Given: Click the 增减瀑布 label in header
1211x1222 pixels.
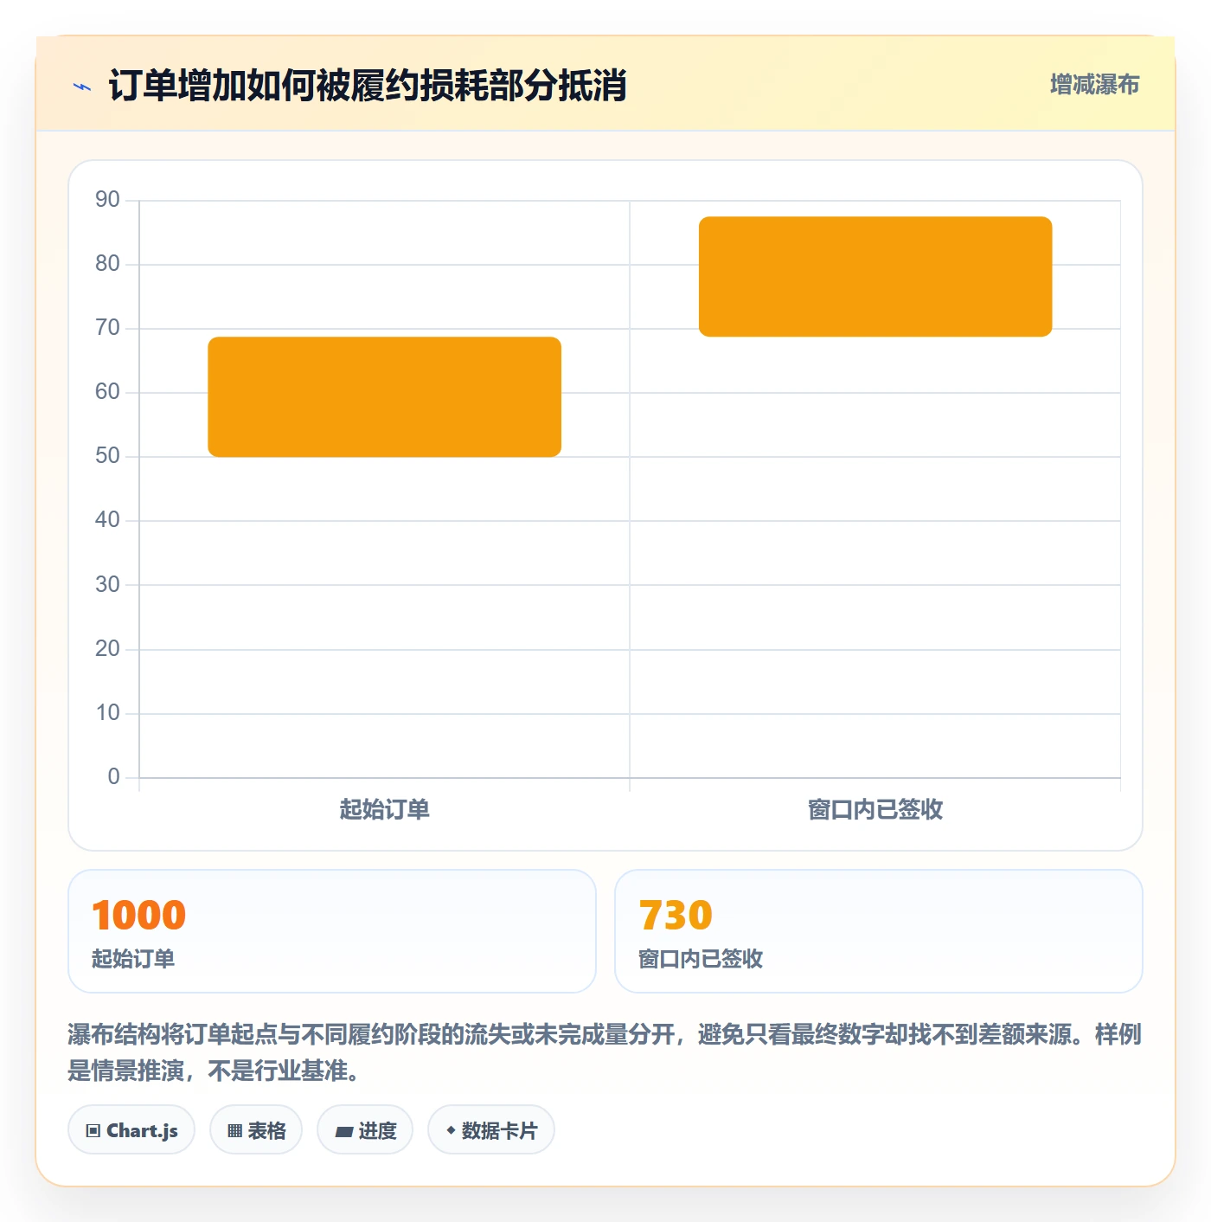Looking at the screenshot, I should pos(1094,85).
